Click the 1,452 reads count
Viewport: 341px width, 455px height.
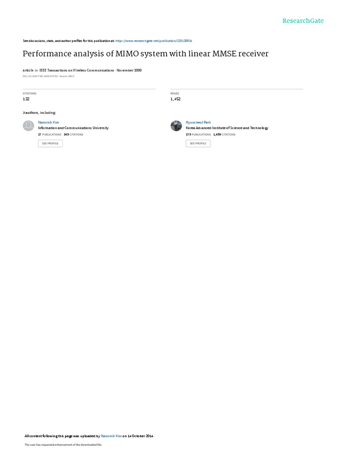coord(175,99)
